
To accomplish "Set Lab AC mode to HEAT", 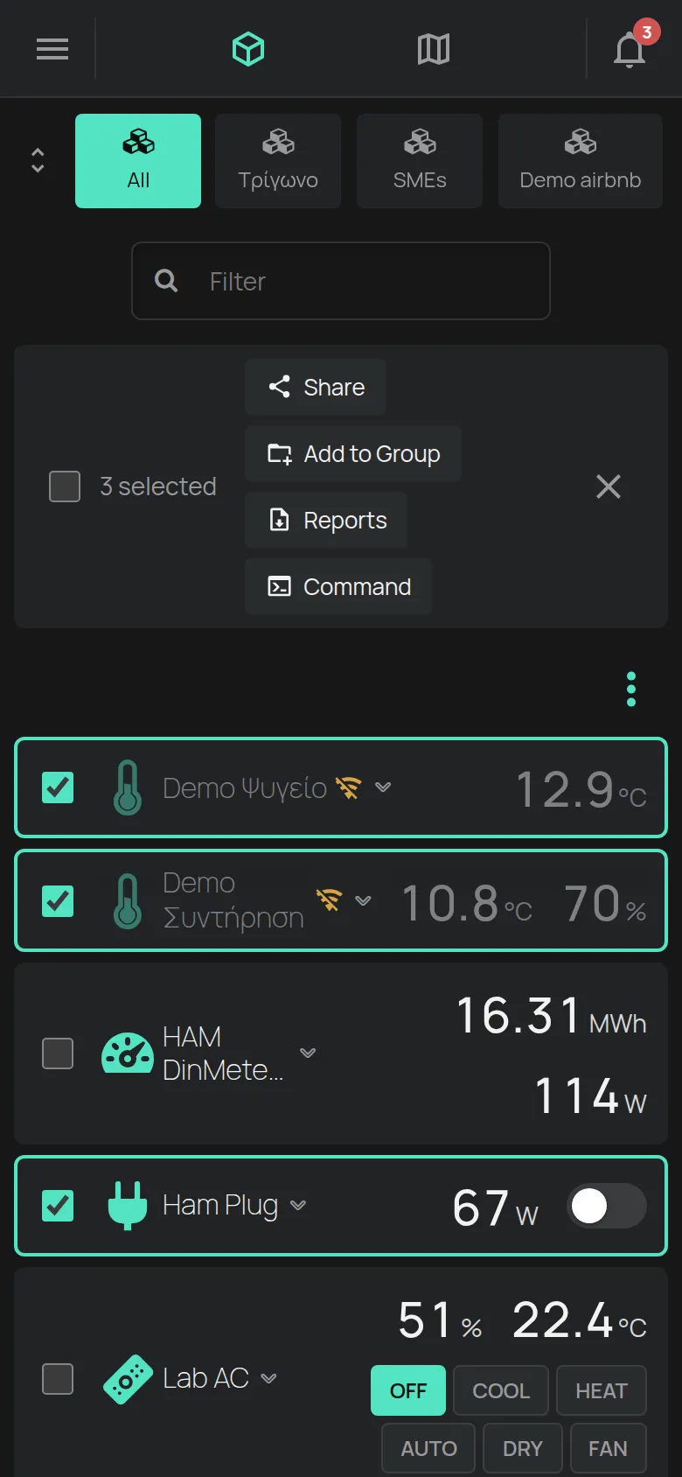I will click(602, 1390).
